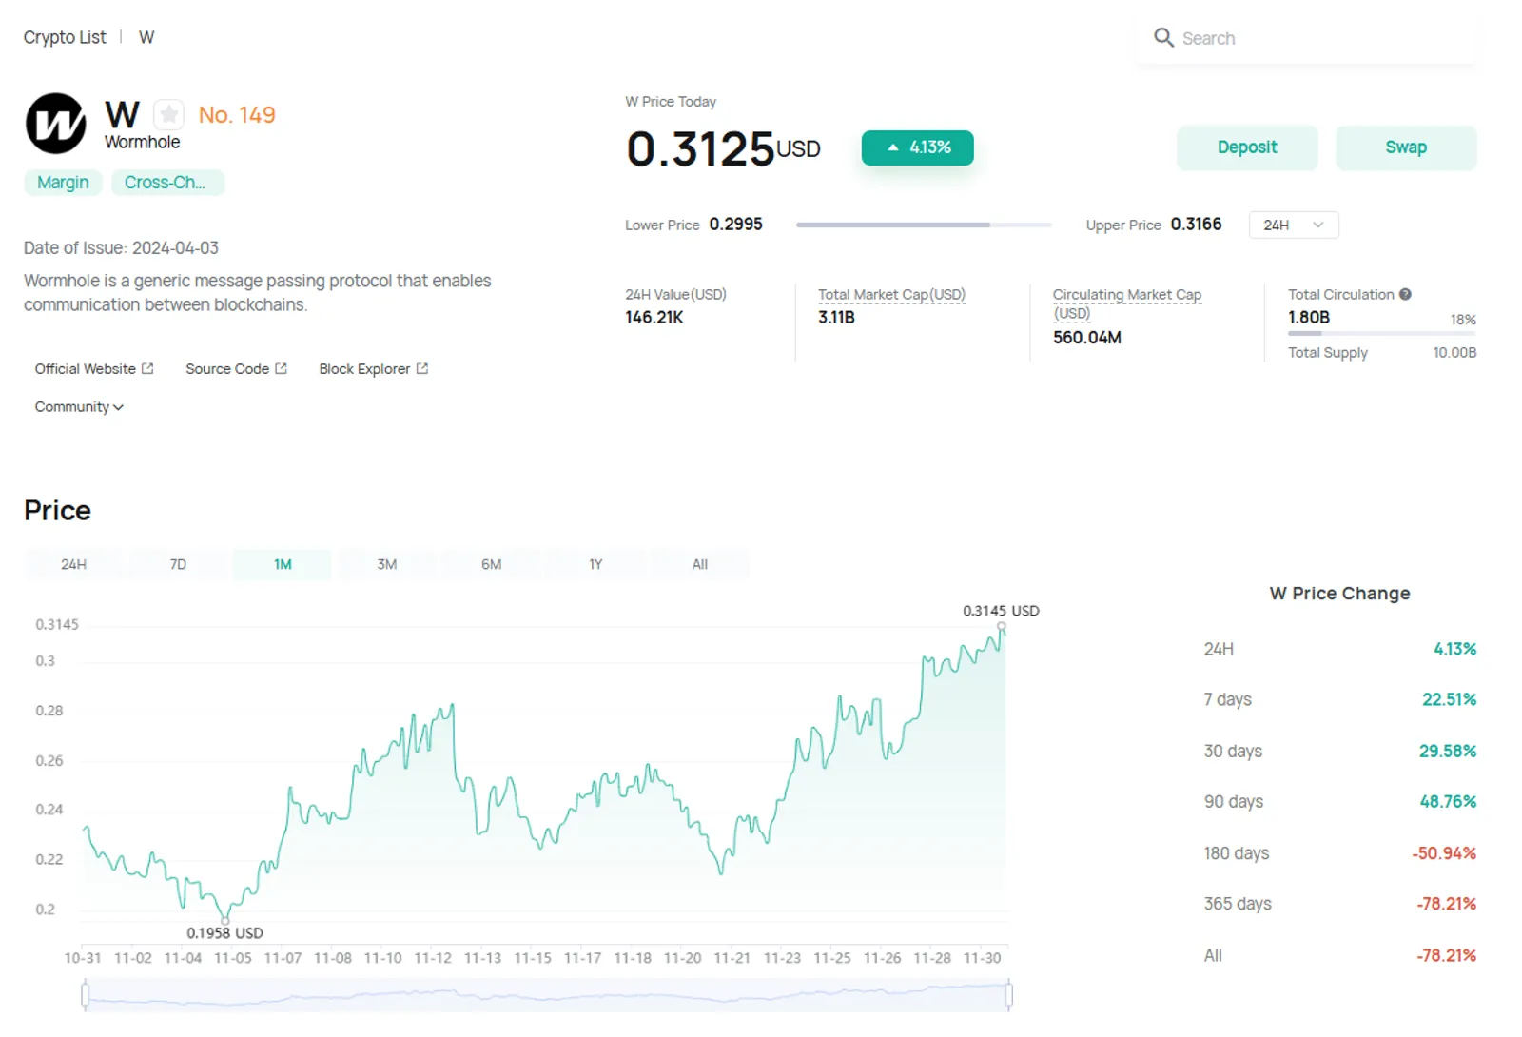Click the external link icon beside Source Code
Viewport: 1522px width, 1037px height.
[x=281, y=369]
